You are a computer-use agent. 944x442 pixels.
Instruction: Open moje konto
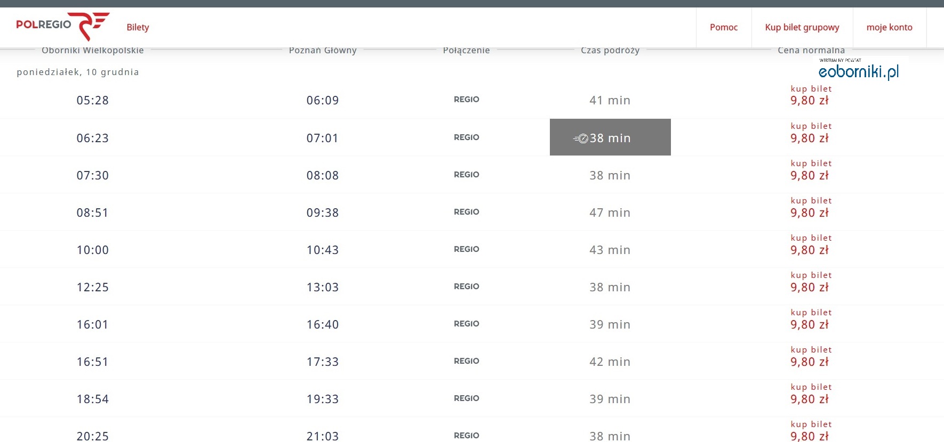tap(890, 27)
